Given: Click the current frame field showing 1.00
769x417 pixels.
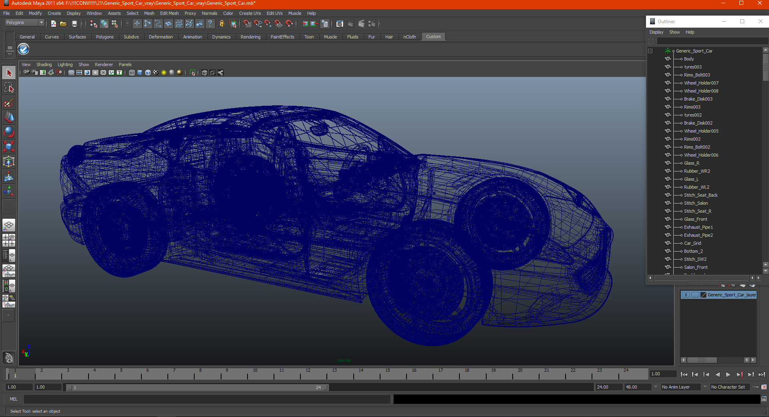Looking at the screenshot, I should pos(663,374).
